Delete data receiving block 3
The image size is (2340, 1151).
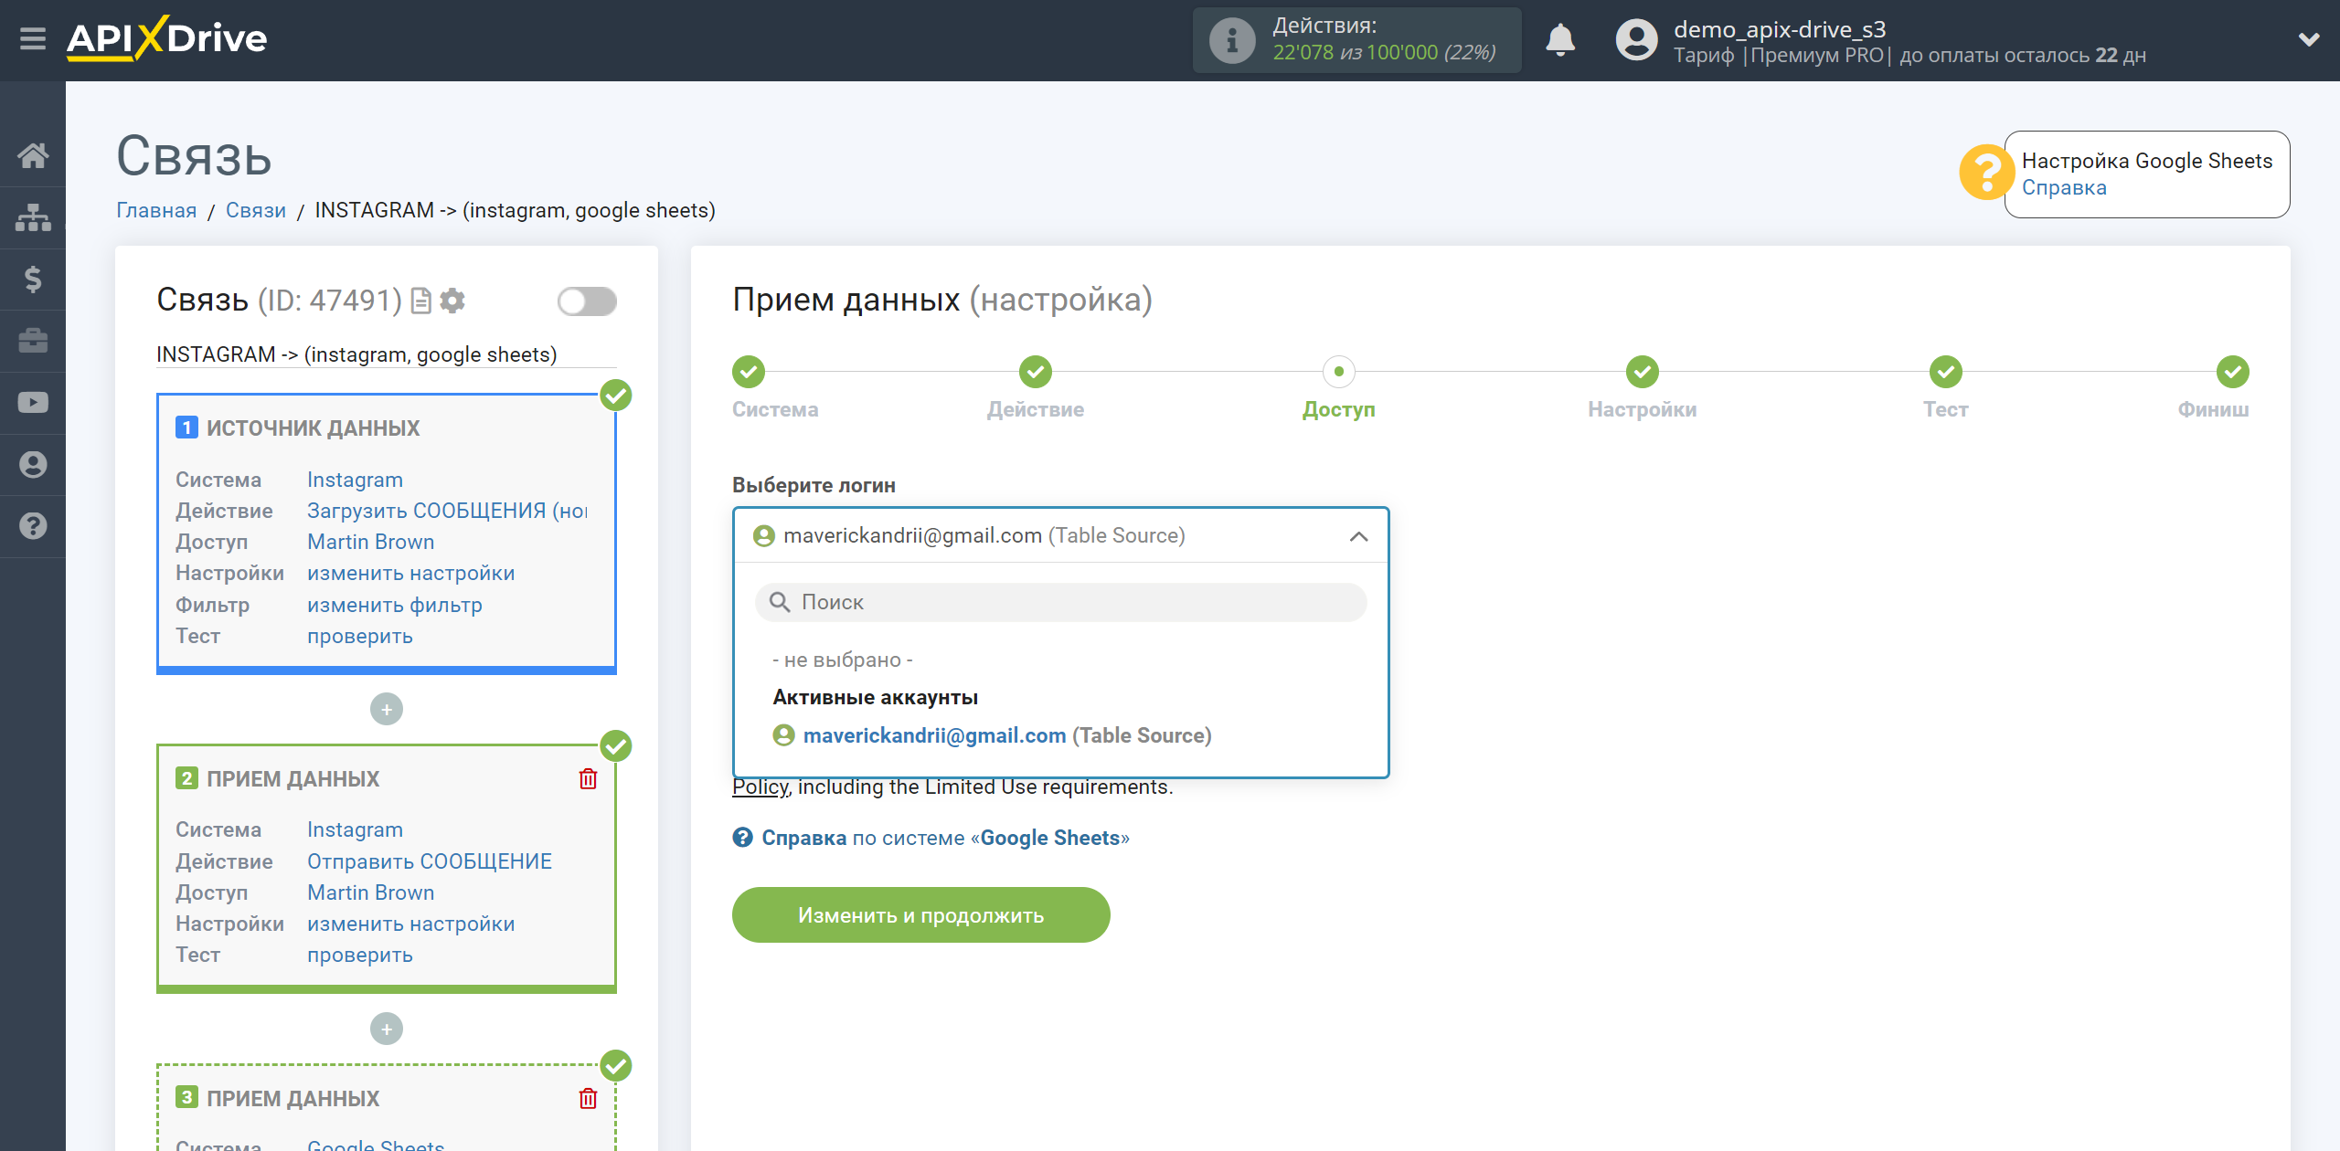[588, 1098]
